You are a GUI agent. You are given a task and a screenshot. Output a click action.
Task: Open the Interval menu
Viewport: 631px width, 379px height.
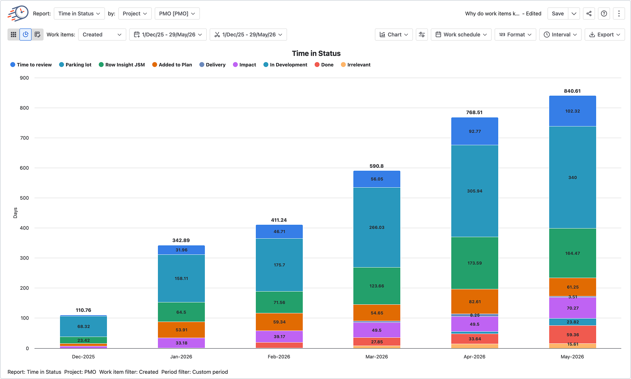(x=560, y=35)
